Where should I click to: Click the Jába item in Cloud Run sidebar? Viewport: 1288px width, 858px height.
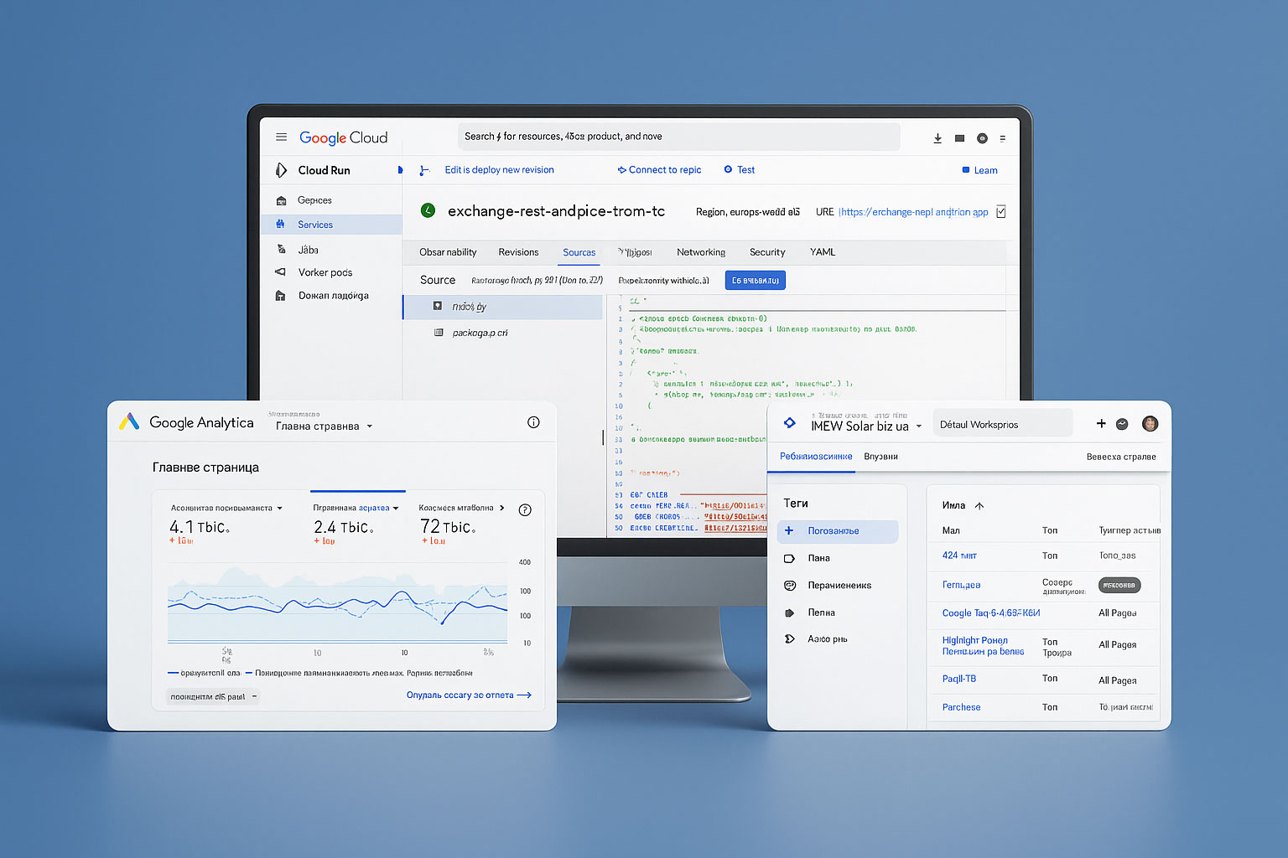point(308,249)
